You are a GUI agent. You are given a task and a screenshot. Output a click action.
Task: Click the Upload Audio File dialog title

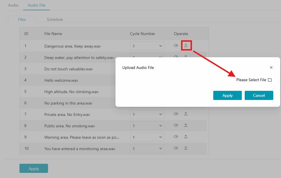(x=138, y=67)
